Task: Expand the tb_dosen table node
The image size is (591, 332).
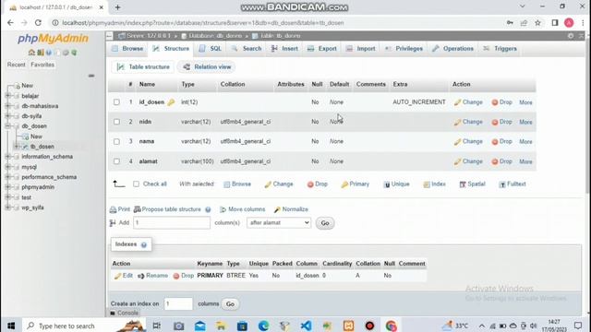Action: coord(17,147)
